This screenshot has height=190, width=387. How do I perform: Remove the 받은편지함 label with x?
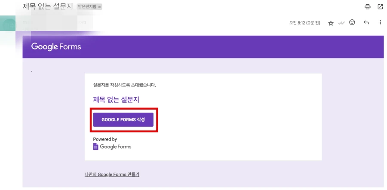point(99,7)
